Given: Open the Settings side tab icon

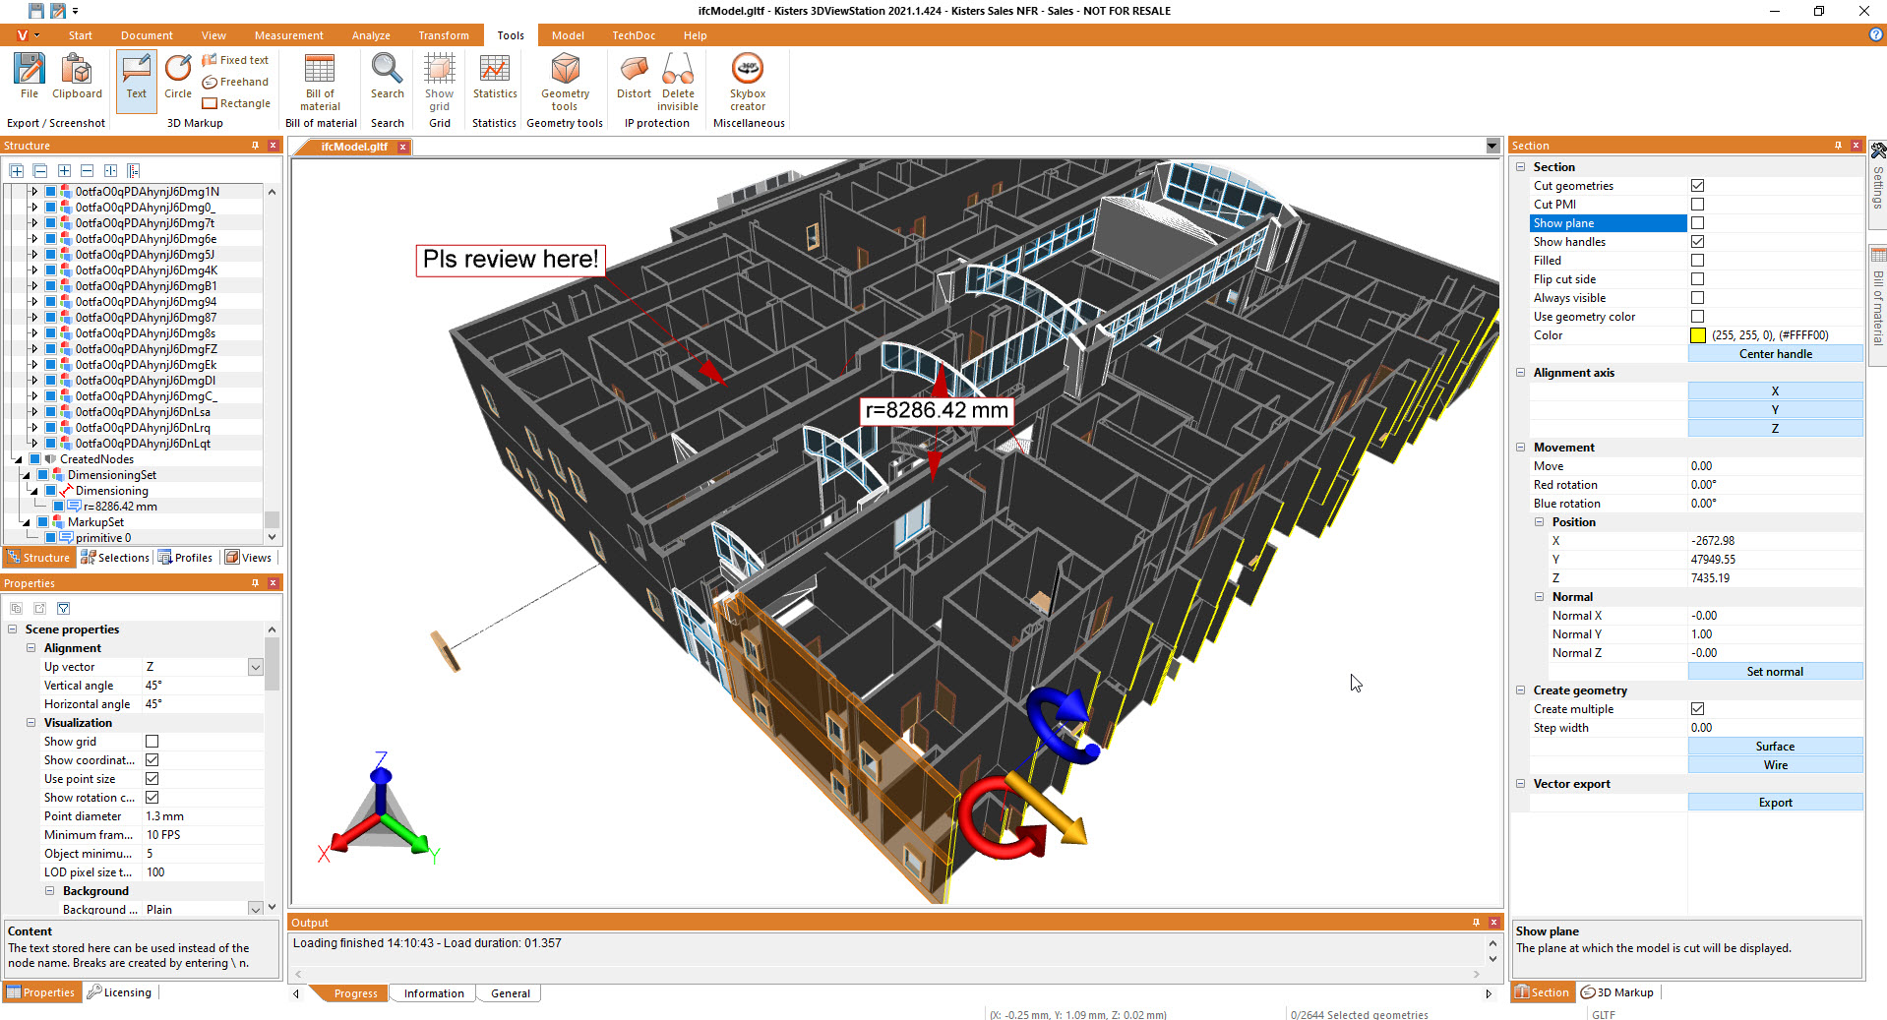Looking at the screenshot, I should [1877, 150].
